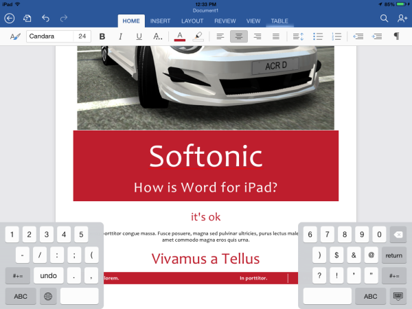Toggle Italic formatting
Viewport: 412px width, 309px height.
click(x=121, y=36)
